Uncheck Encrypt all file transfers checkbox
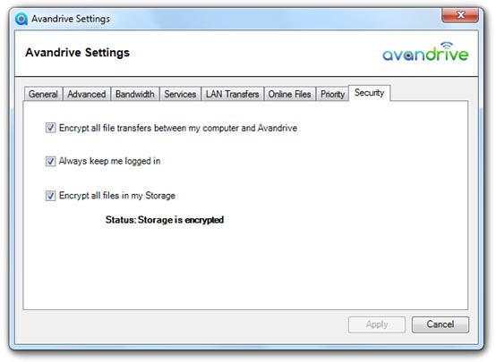This screenshot has width=496, height=362. pos(51,128)
